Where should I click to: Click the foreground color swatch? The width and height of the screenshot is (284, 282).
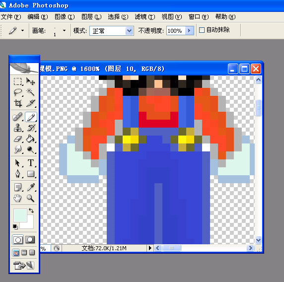tap(20, 215)
